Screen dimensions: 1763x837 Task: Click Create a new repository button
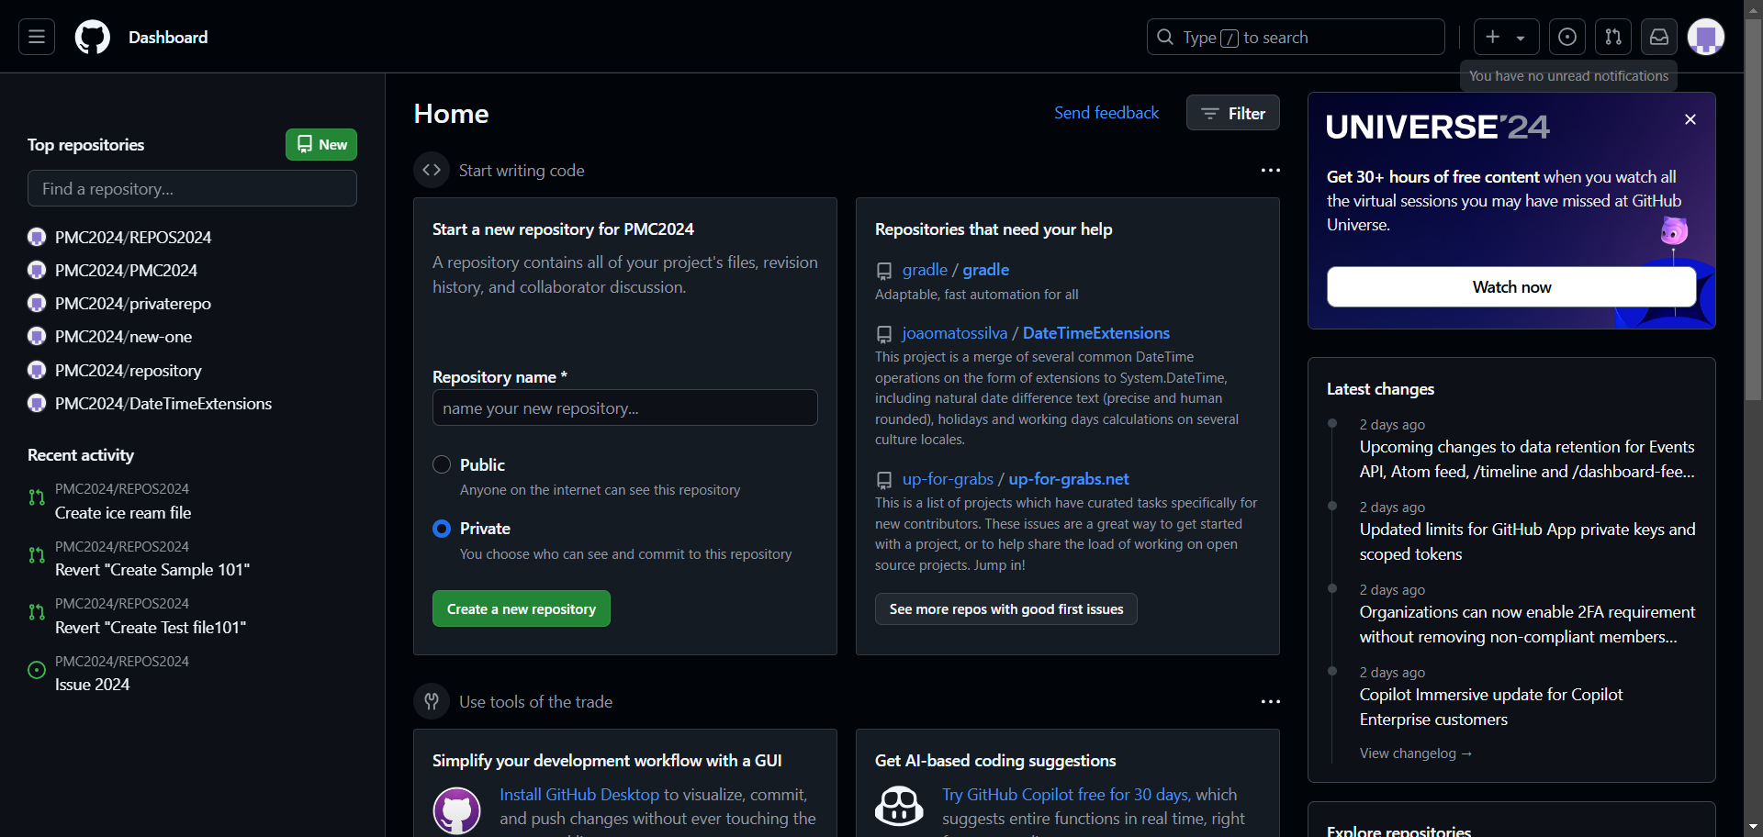click(521, 608)
